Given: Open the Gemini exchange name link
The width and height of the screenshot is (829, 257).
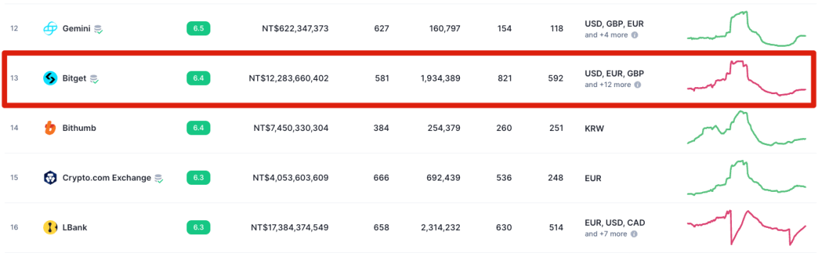Looking at the screenshot, I should (x=77, y=28).
